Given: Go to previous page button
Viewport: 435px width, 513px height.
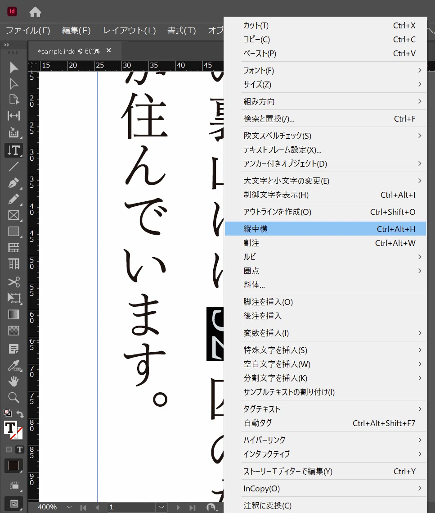Looking at the screenshot, I should click(x=98, y=508).
